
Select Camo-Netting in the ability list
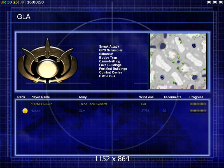click(109, 61)
